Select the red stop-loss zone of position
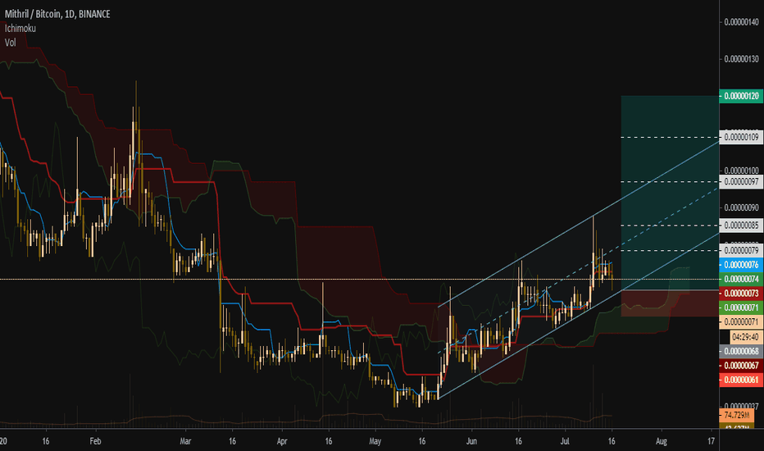This screenshot has width=764, height=451. (x=670, y=303)
